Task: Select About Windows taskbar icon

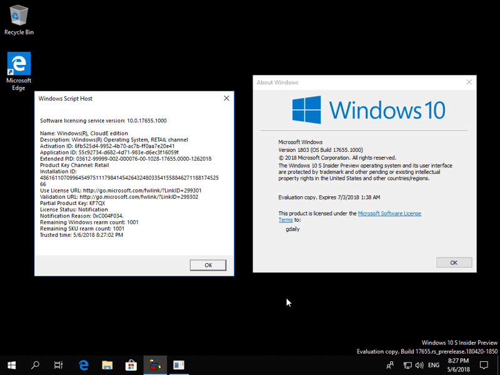Action: (179, 365)
